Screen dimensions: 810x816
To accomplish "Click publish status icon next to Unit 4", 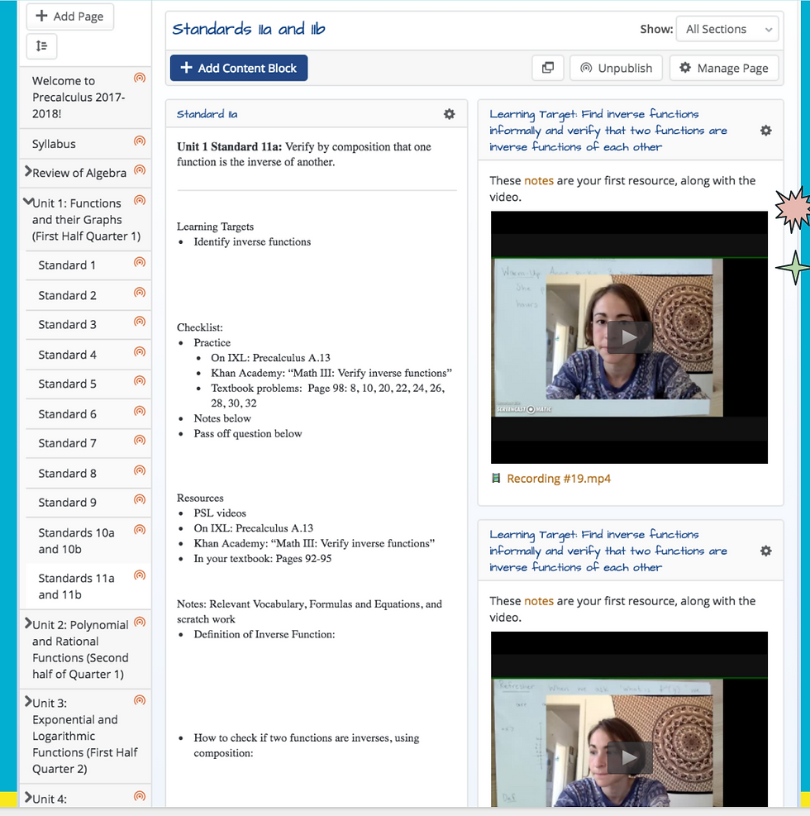I will pyautogui.click(x=140, y=795).
